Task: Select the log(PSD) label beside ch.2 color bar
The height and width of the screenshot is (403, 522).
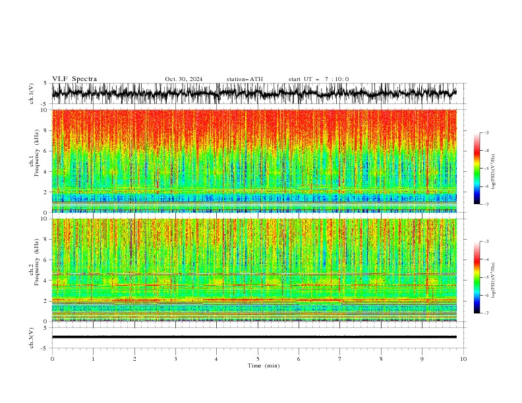Action: 493,281
